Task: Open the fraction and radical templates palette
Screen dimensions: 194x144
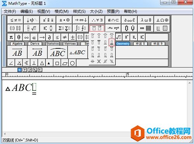Action: click(32, 28)
